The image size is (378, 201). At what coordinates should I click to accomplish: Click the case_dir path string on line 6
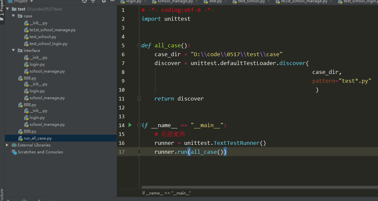coord(236,55)
